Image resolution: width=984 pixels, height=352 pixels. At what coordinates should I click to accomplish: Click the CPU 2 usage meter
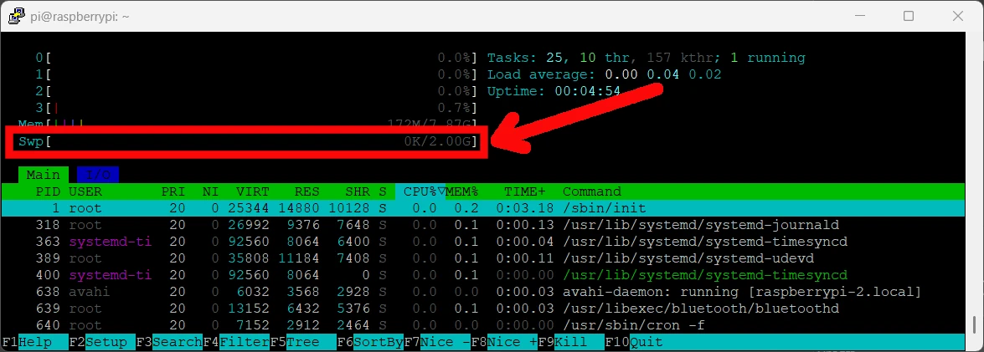pos(257,91)
